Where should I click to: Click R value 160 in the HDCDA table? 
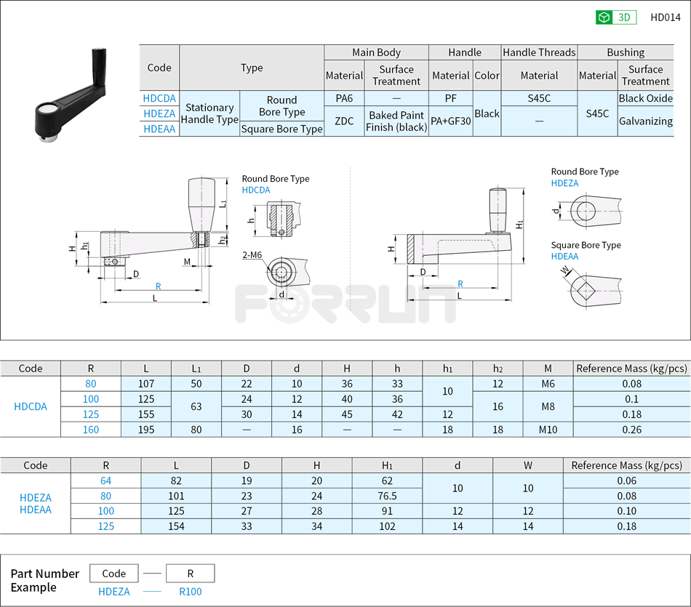pos(90,430)
